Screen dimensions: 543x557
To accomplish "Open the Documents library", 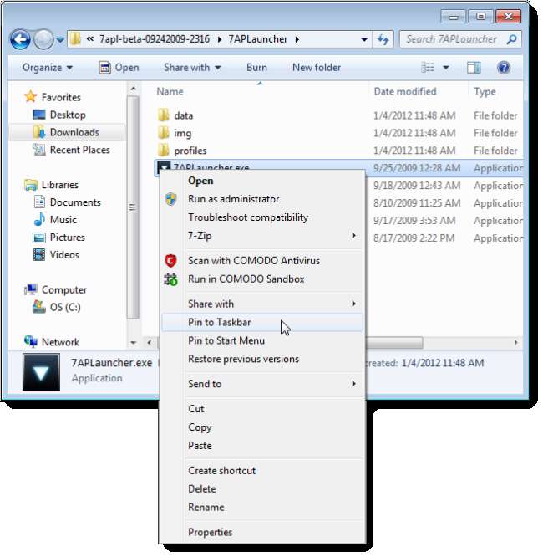I will tap(75, 202).
